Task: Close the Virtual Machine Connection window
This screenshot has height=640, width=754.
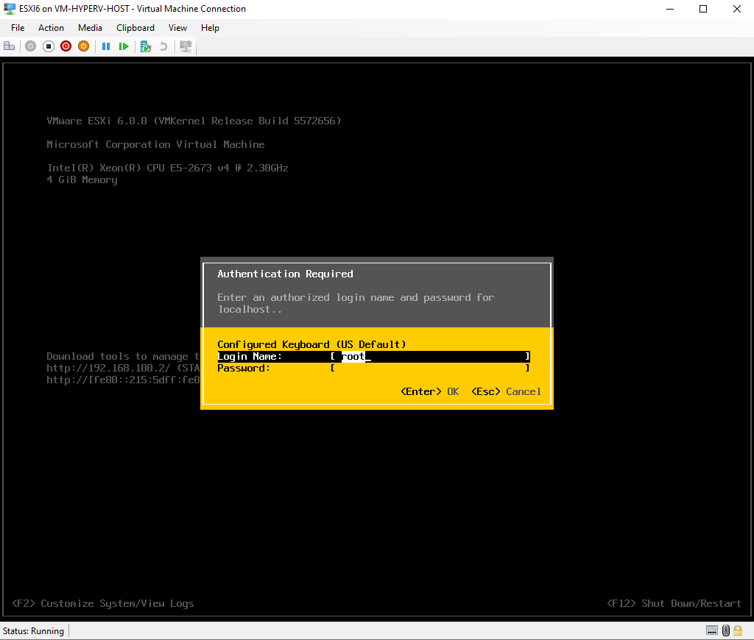Action: pyautogui.click(x=736, y=9)
